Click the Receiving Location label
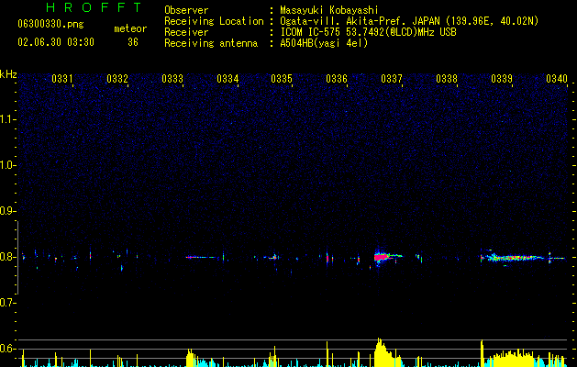The image size is (577, 367). coord(214,21)
